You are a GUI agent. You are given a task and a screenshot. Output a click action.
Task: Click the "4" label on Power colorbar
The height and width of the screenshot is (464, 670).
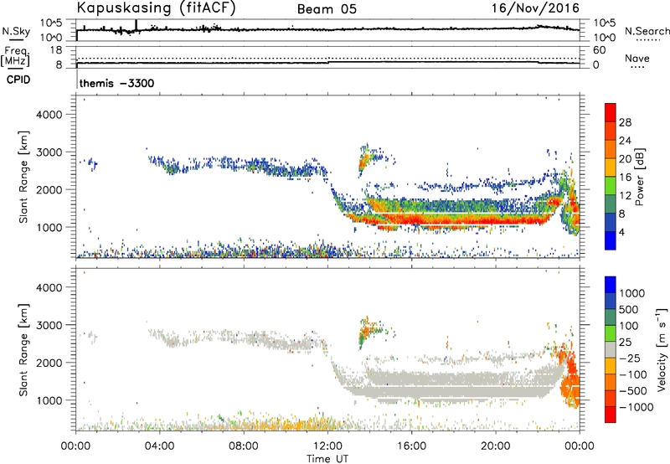[x=622, y=232]
